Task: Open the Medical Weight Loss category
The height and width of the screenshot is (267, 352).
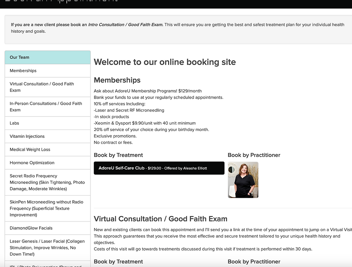Action: tap(47, 150)
